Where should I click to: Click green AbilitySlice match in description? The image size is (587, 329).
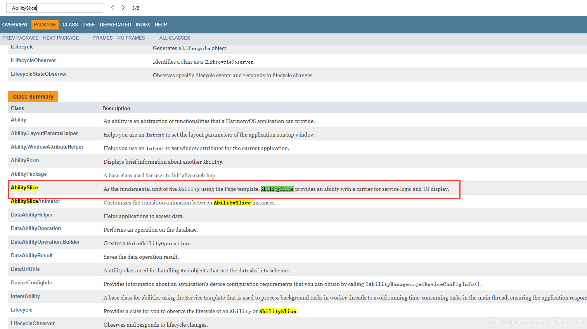coord(277,189)
